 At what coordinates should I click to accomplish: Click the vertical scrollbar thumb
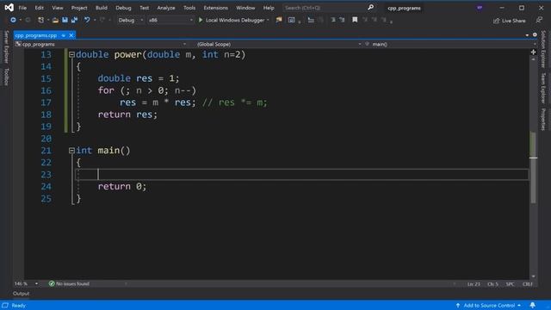click(x=533, y=167)
